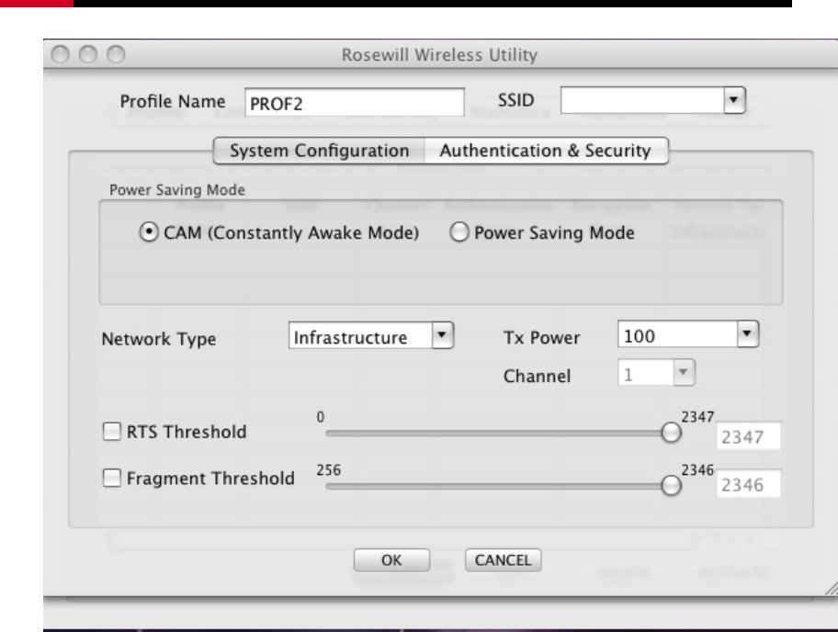Image resolution: width=838 pixels, height=632 pixels.
Task: Click the Fragment Threshold slider knob
Action: pyautogui.click(x=671, y=485)
